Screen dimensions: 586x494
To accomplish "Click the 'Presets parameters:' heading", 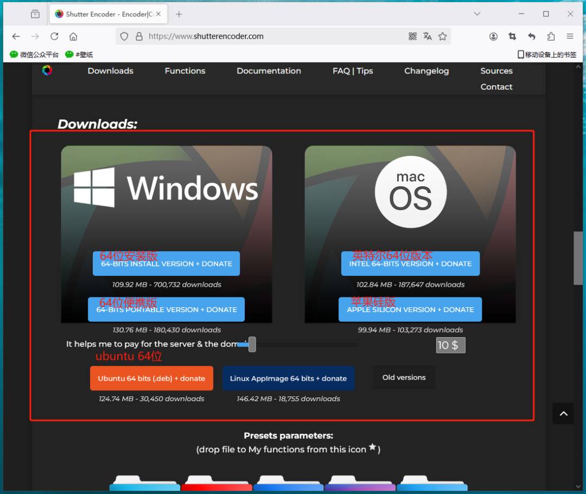I will 289,435.
